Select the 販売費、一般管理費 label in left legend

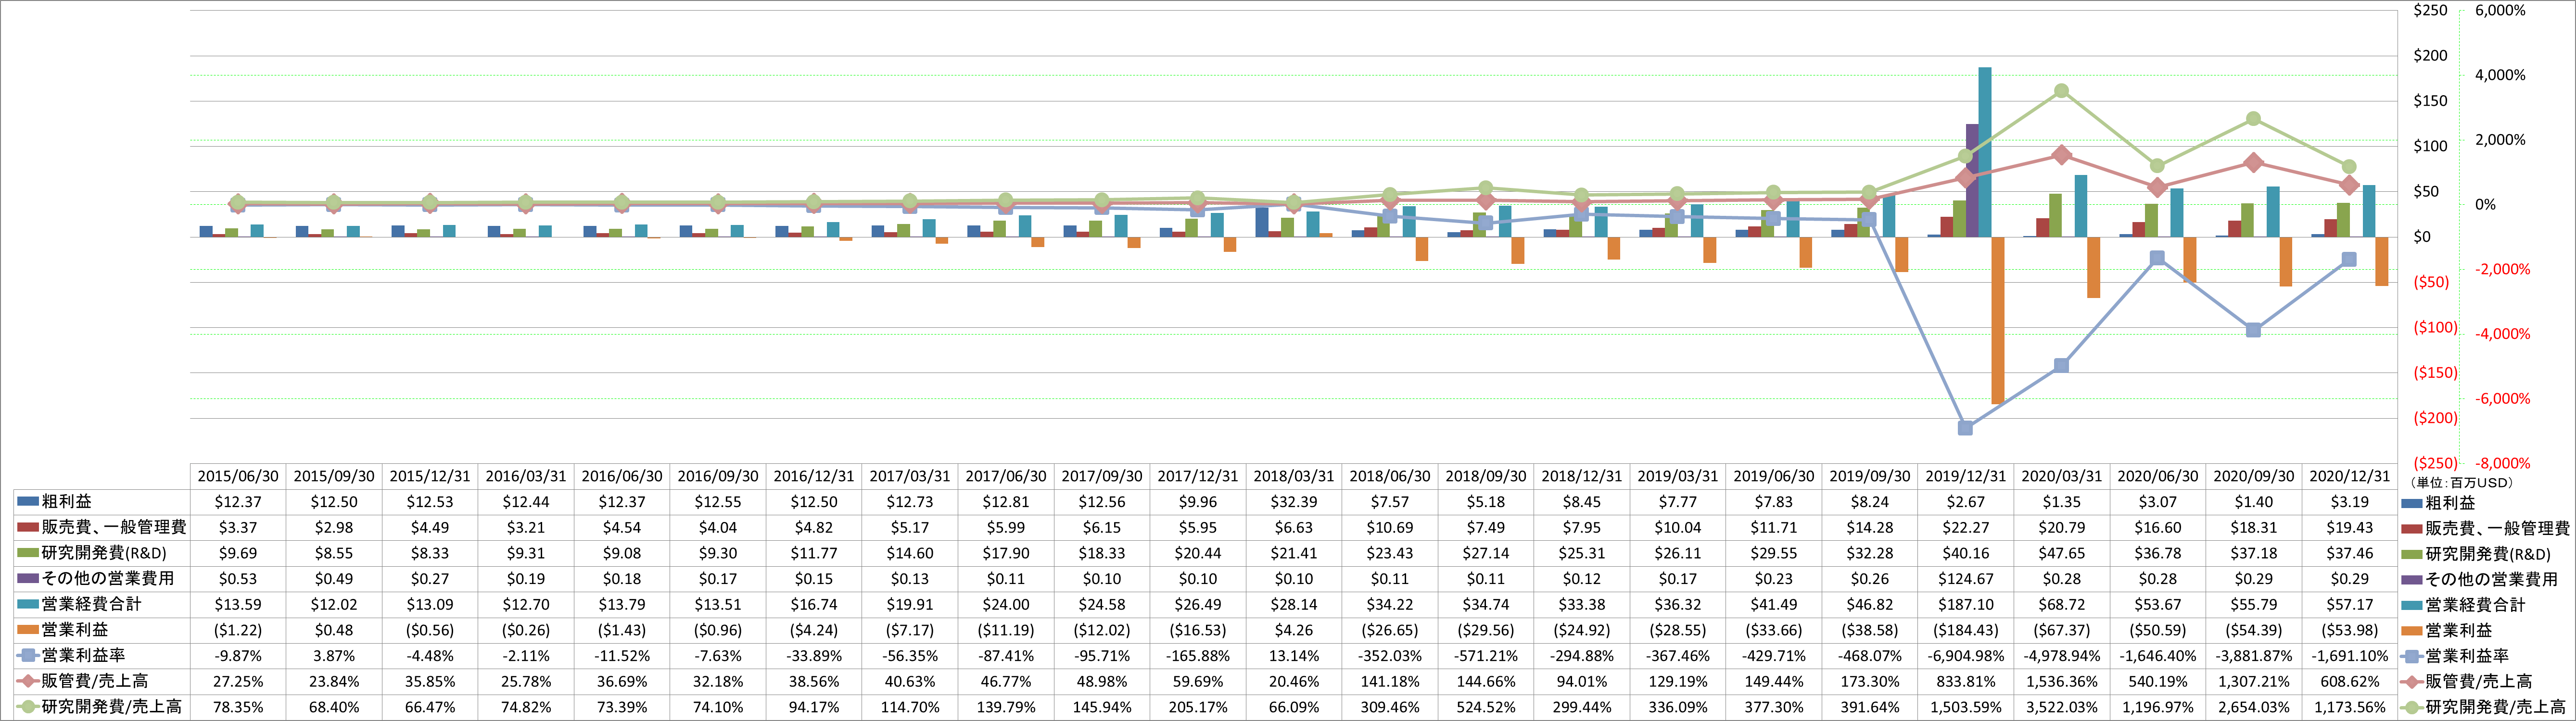click(114, 527)
